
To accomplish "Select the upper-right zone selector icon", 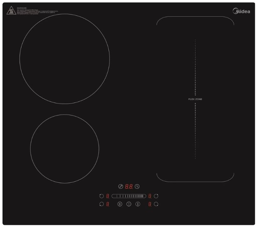I will (156, 196).
